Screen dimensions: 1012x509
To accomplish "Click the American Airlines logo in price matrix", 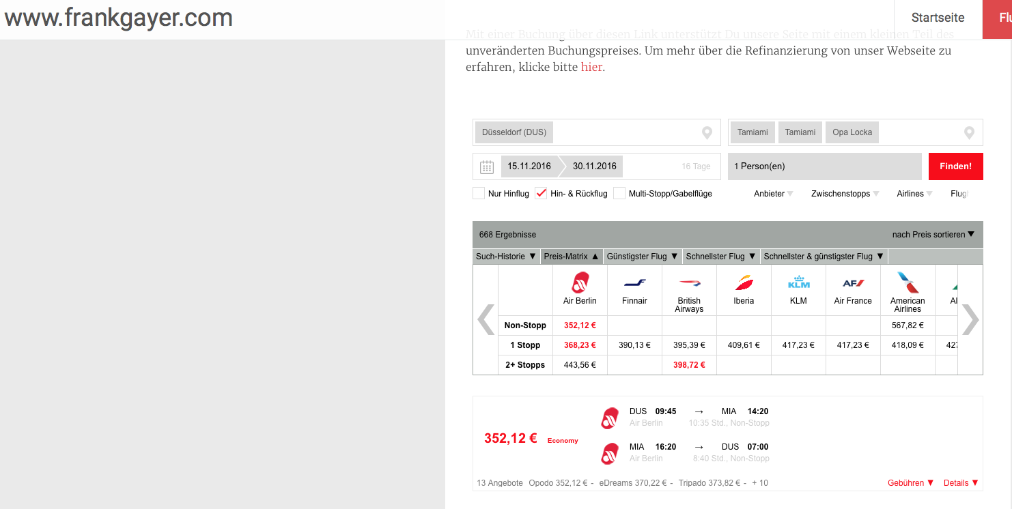I will pyautogui.click(x=908, y=282).
